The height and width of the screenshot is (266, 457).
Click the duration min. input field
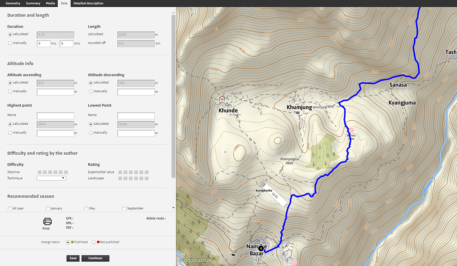pos(66,44)
